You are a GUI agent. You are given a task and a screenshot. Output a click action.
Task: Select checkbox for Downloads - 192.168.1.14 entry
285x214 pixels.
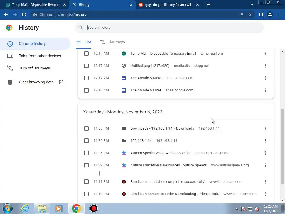tap(86, 128)
